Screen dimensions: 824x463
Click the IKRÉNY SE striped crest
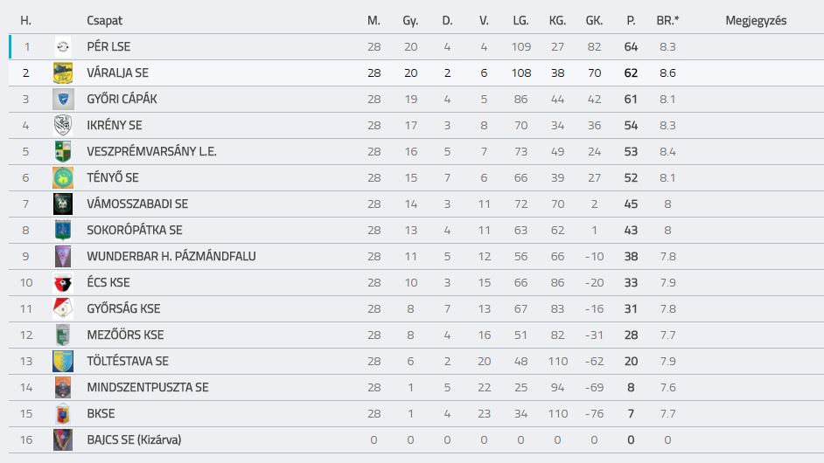tap(63, 126)
